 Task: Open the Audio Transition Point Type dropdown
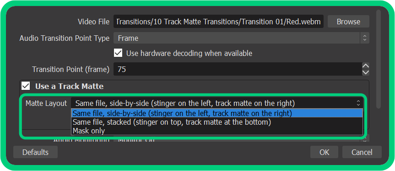(241, 38)
